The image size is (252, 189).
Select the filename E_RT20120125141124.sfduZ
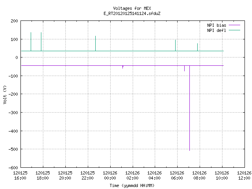(x=132, y=13)
